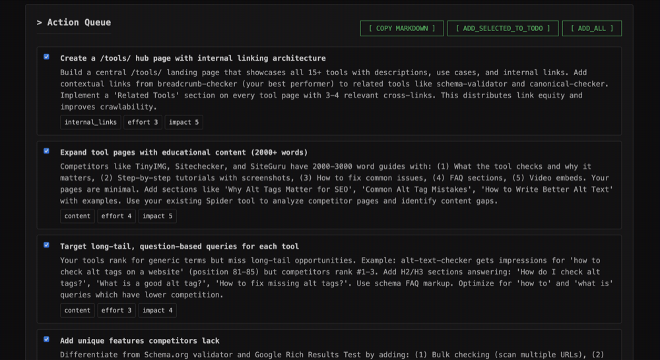This screenshot has height=360, width=660.
Task: Uncheck the 'Add unique features competitors lack' checkbox
Action: pyautogui.click(x=46, y=340)
